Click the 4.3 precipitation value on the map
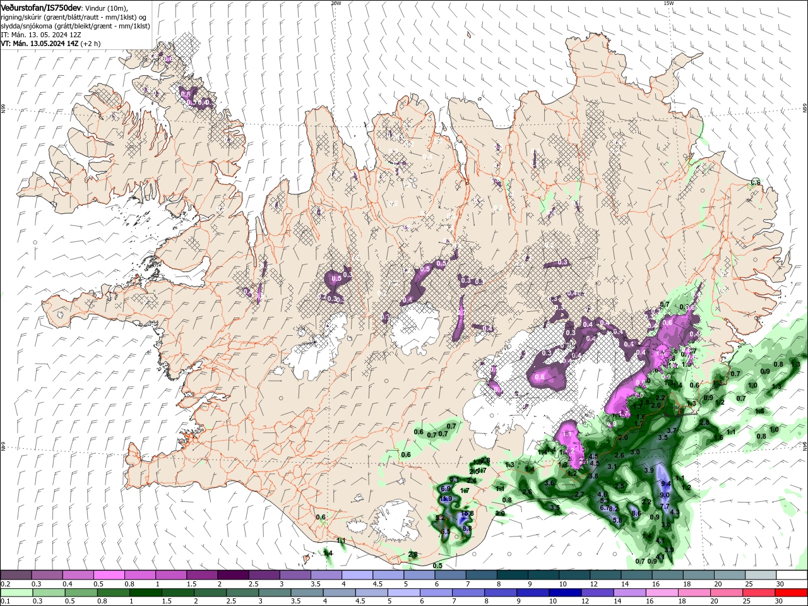The width and height of the screenshot is (808, 606). point(674,512)
